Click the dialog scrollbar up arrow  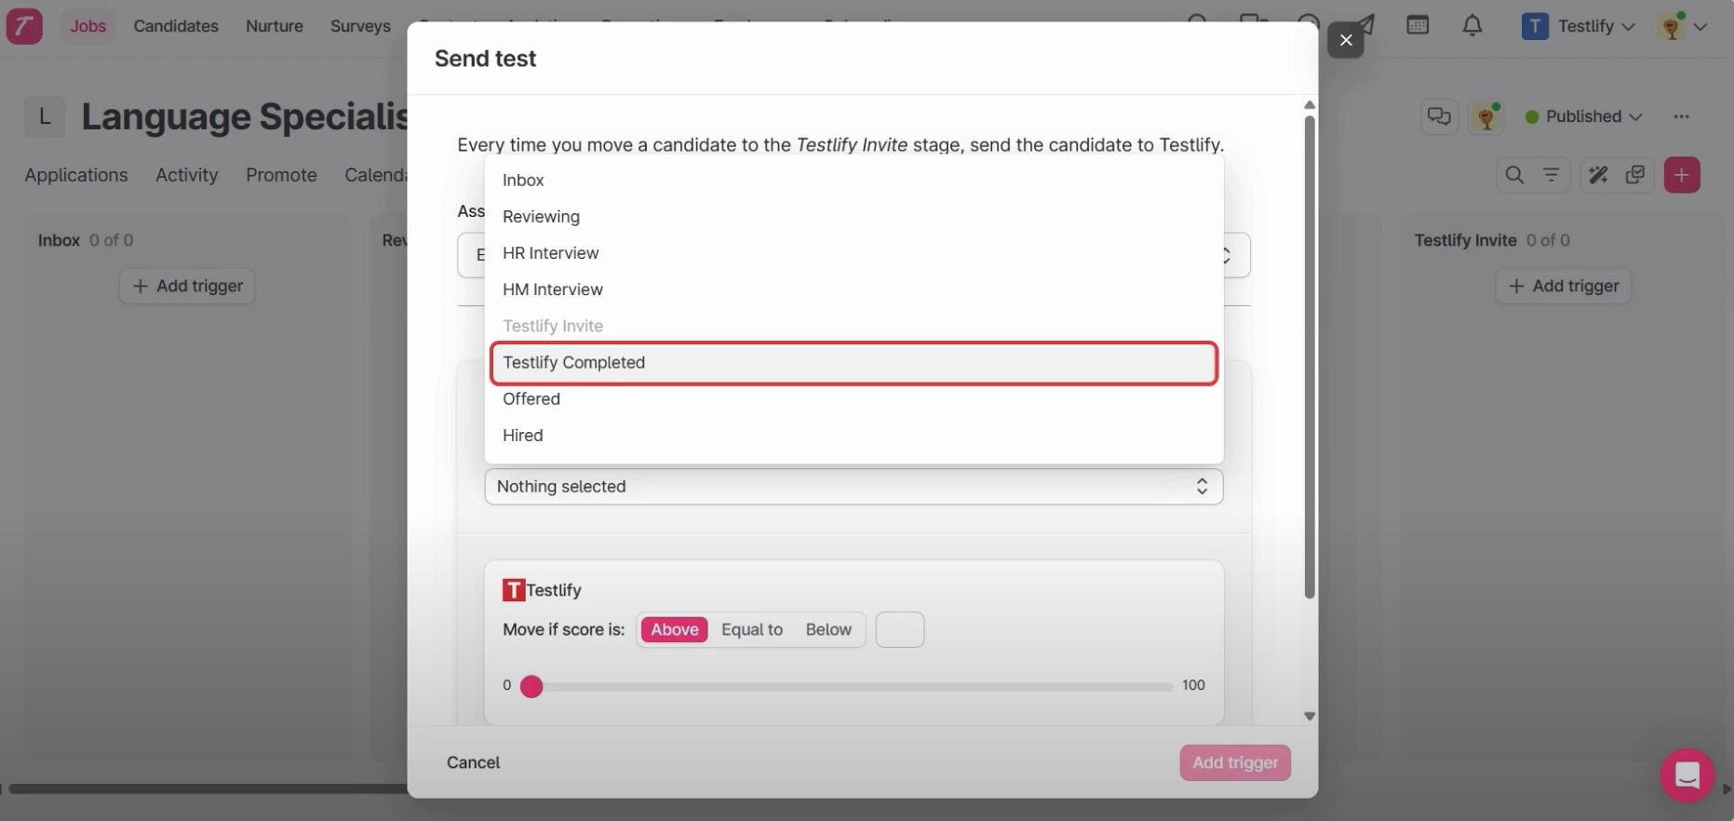coord(1310,105)
